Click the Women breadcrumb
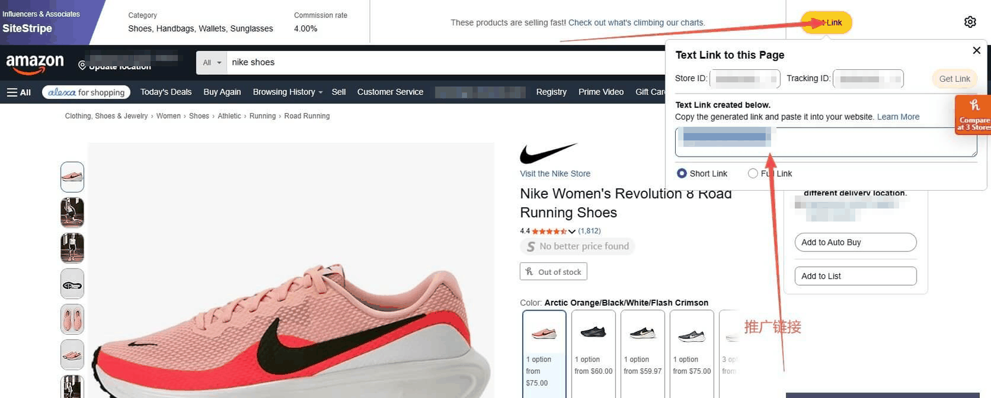Viewport: 991px width, 398px height. pos(168,116)
